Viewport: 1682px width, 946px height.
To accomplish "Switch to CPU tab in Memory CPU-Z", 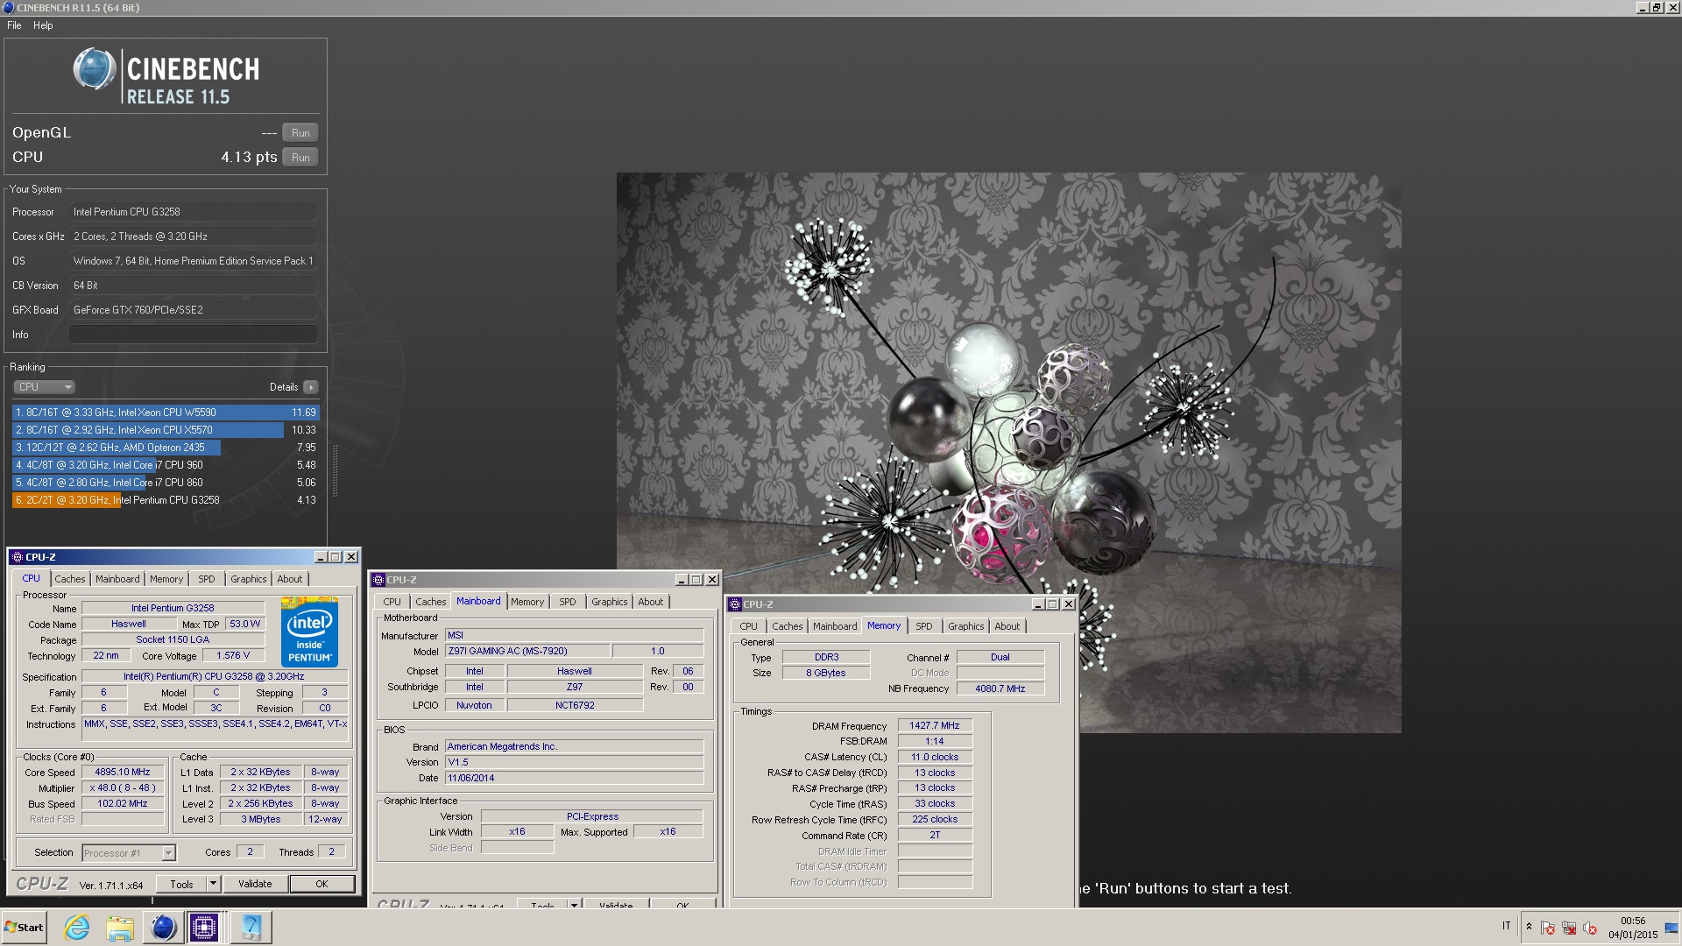I will click(749, 626).
